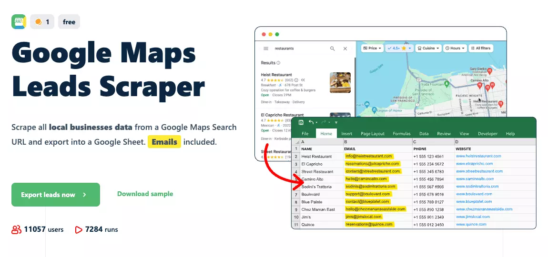Switch to the Developer ribbon tab

(x=487, y=133)
